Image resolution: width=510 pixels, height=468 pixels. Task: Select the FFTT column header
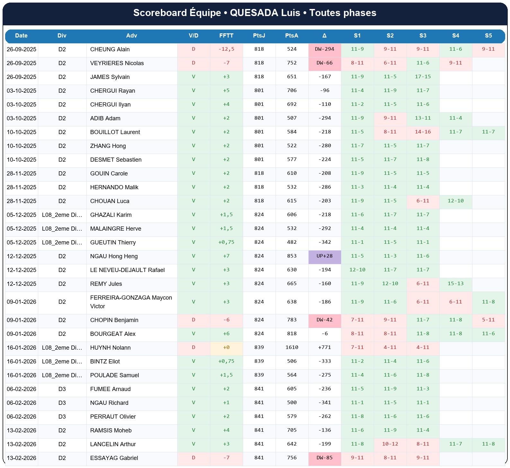point(226,36)
